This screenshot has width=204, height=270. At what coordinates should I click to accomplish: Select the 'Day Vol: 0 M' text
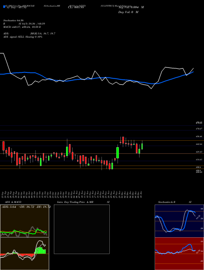pos(128,12)
